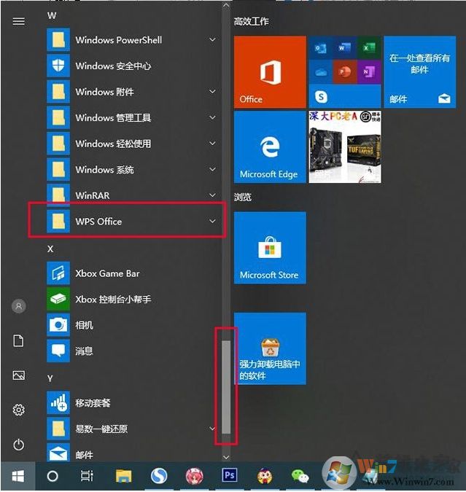Image resolution: width=466 pixels, height=492 pixels.
Task: Open the Microsoft Store tile
Action: point(270,248)
